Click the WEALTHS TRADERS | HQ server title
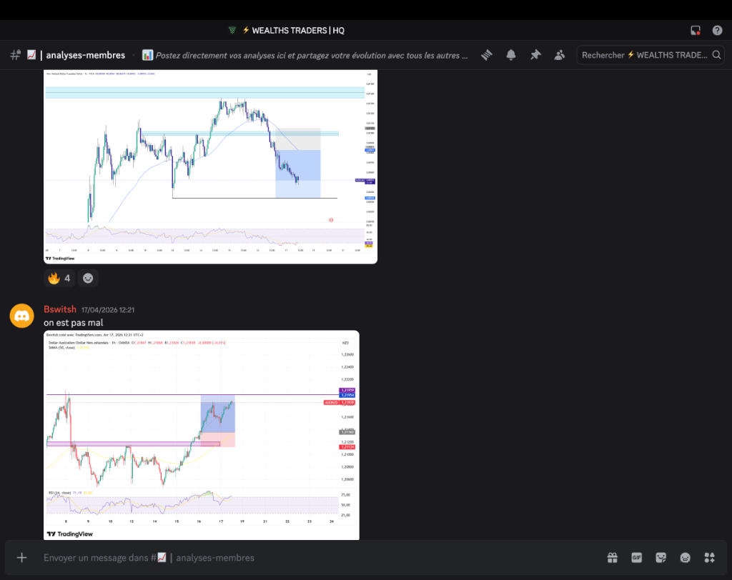Viewport: 732px width, 580px height. coord(298,30)
